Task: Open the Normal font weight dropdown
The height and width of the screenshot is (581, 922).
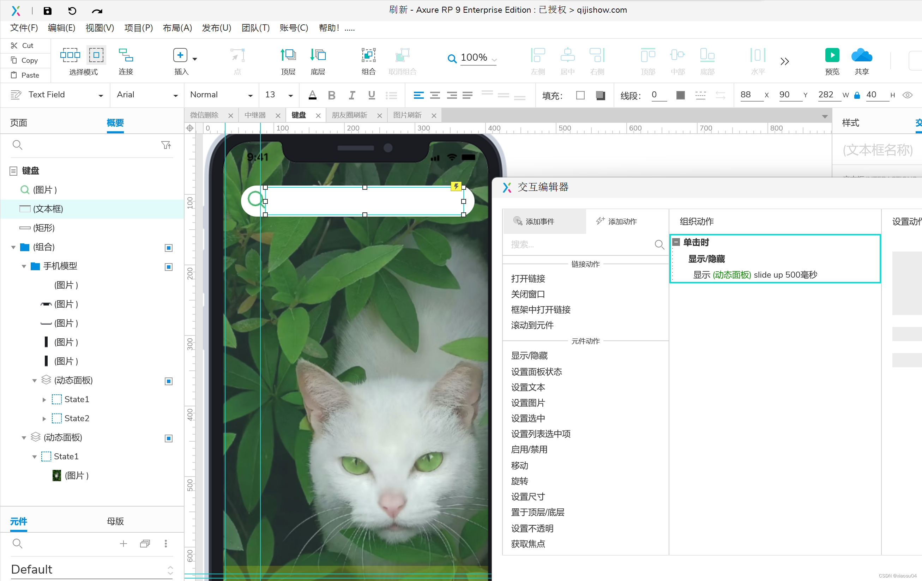Action: click(251, 96)
